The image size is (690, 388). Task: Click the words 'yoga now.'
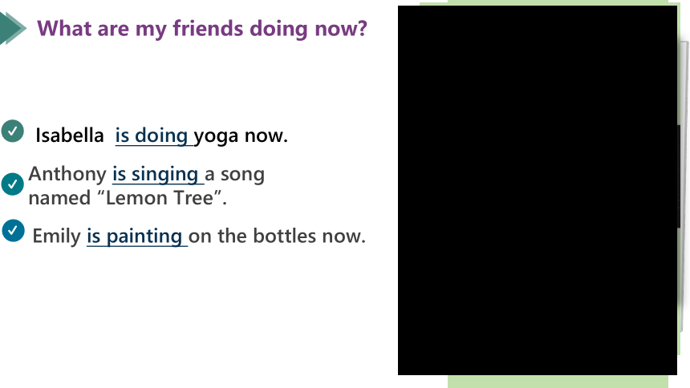tap(241, 135)
